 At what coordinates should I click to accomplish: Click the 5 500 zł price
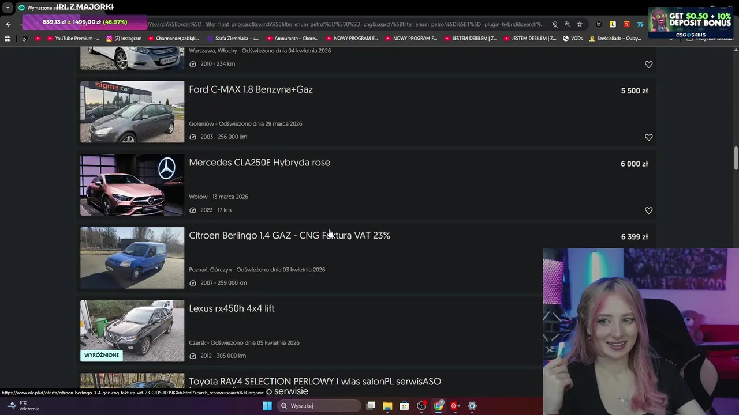(x=634, y=91)
